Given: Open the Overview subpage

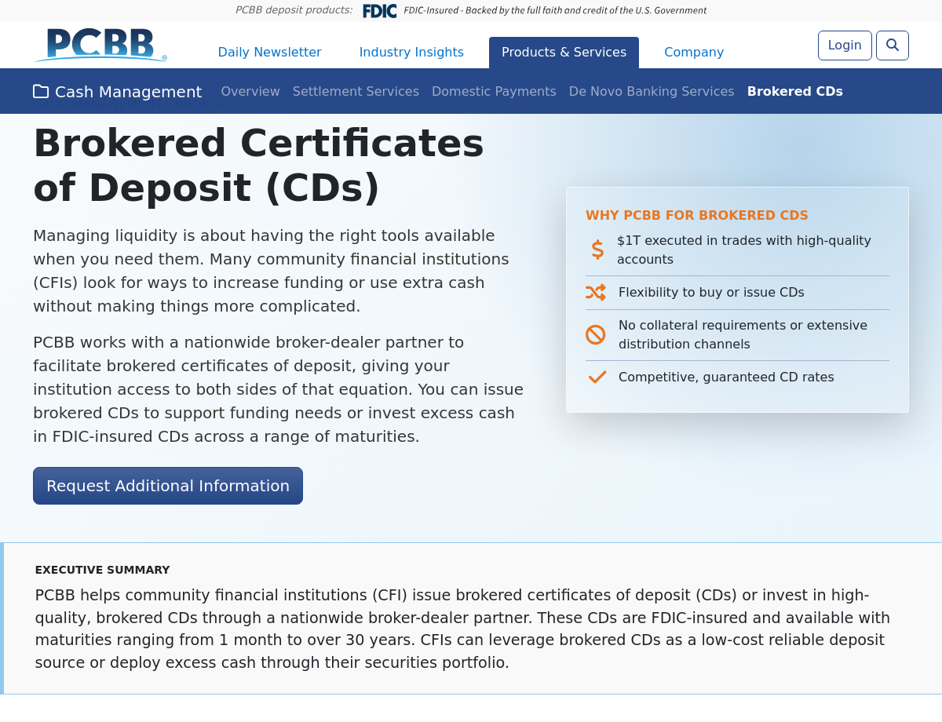Looking at the screenshot, I should 250,92.
